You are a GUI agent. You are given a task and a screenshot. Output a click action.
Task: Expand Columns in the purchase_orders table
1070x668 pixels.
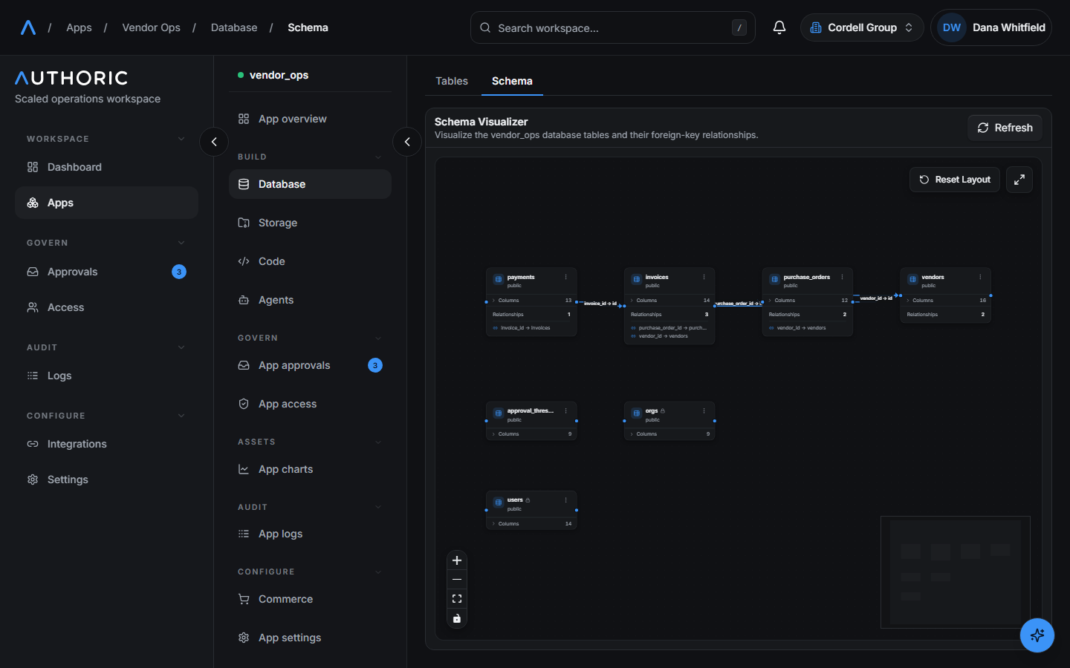pos(808,301)
